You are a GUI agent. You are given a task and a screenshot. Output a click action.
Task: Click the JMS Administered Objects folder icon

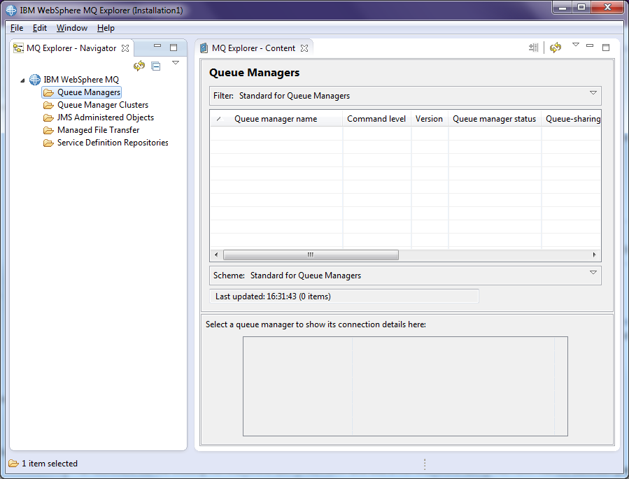48,118
